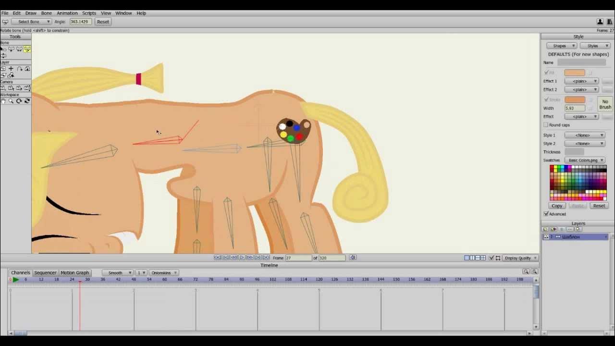Toggle the Stroke checkbox

tap(546, 99)
